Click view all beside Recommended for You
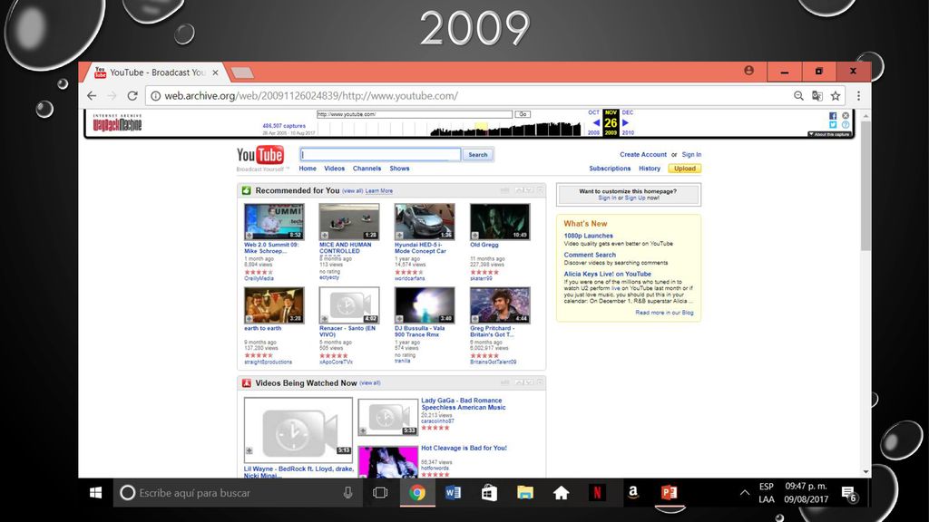Viewport: 929px width, 522px height. (353, 191)
